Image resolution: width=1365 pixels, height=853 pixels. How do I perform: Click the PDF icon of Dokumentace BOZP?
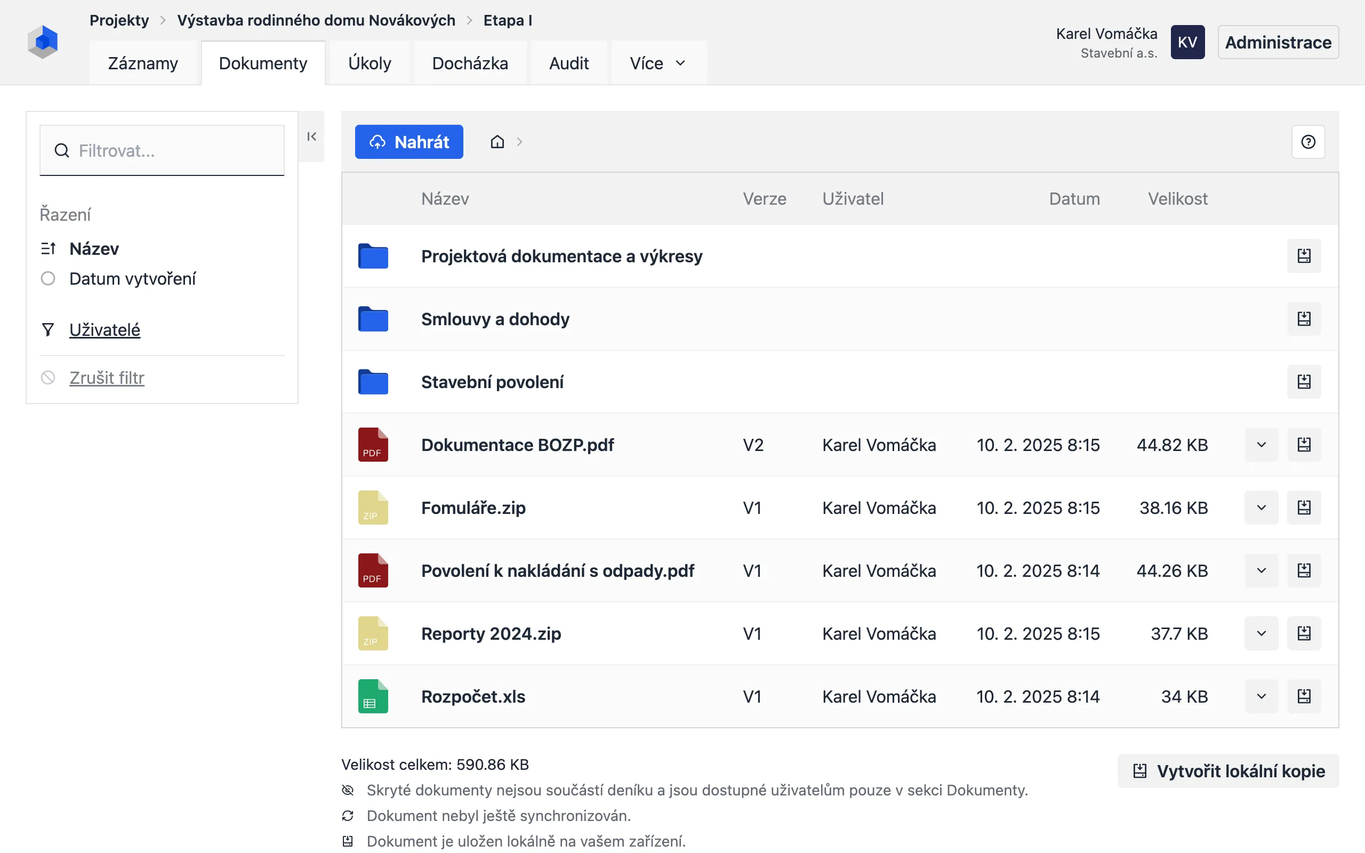373,445
